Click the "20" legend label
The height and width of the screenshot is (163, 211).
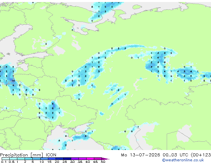(x=57, y=162)
